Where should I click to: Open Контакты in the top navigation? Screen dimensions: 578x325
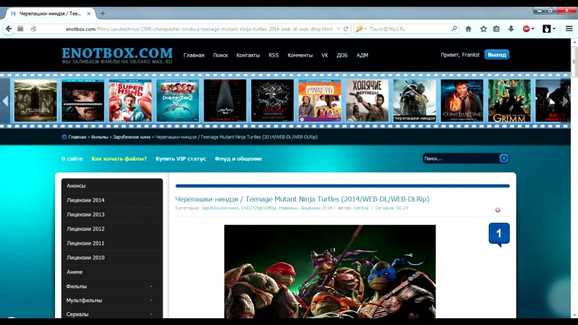coord(248,55)
